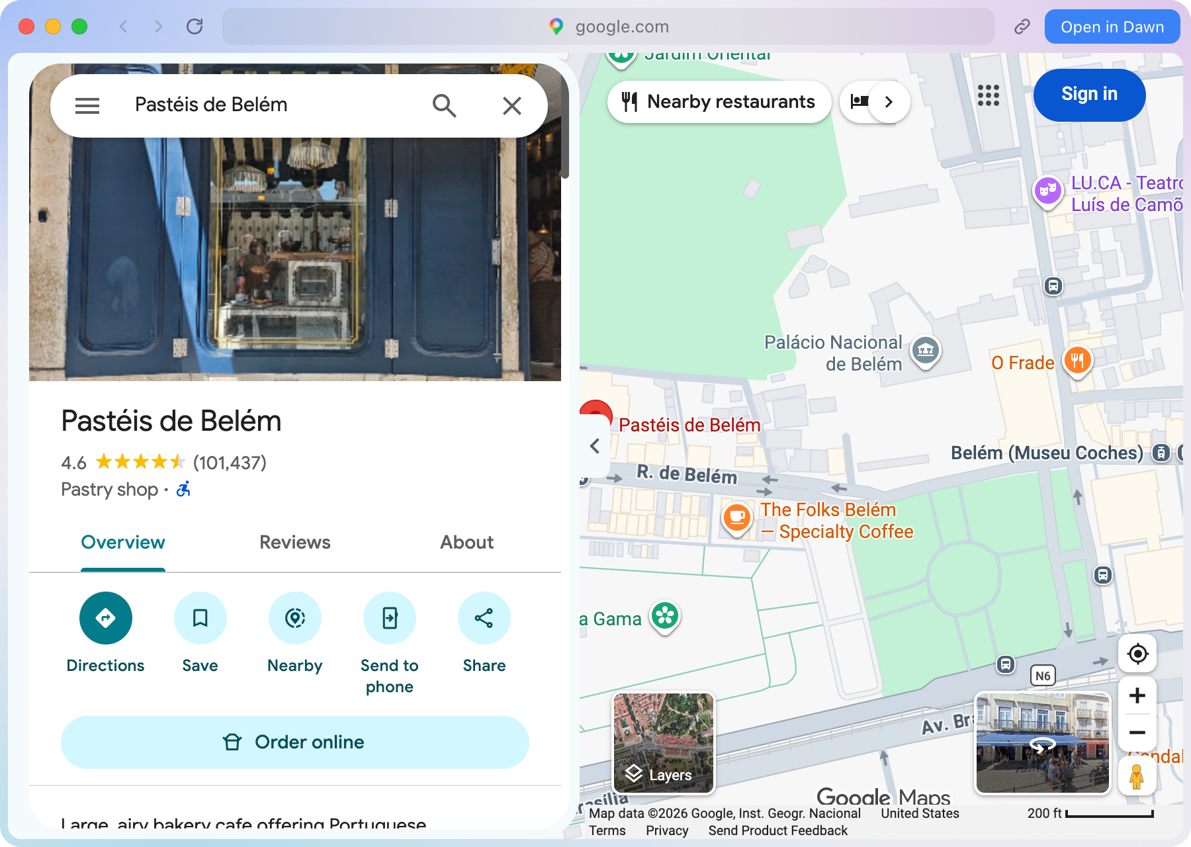
Task: Switch to the Reviews tab
Action: point(295,543)
